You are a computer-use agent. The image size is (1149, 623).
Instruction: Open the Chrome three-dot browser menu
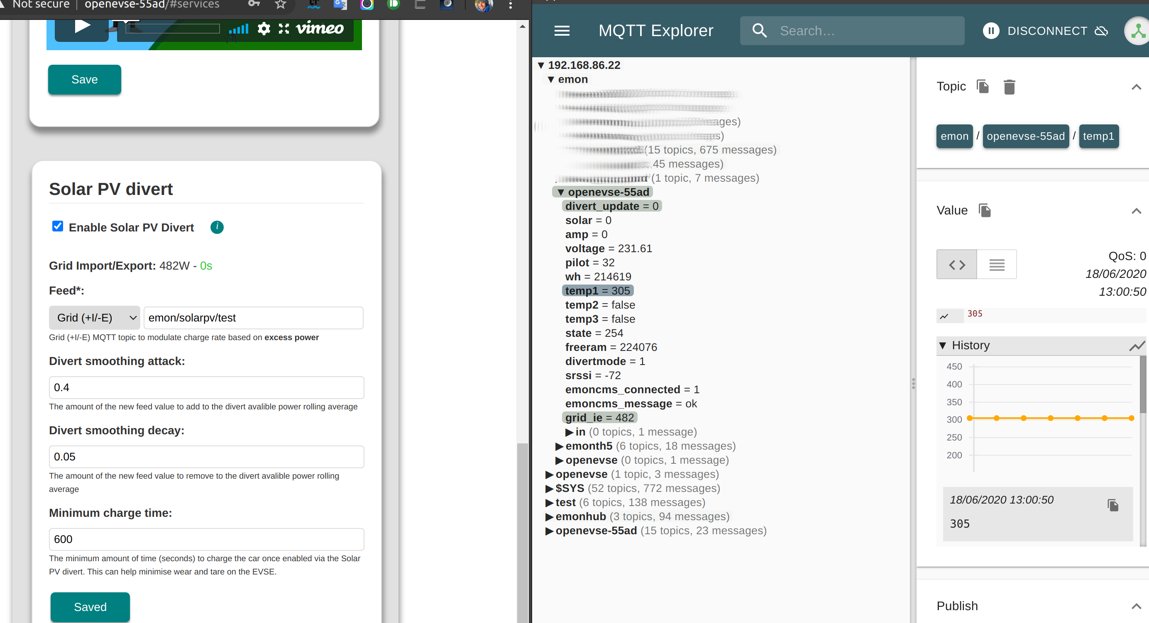pos(510,5)
